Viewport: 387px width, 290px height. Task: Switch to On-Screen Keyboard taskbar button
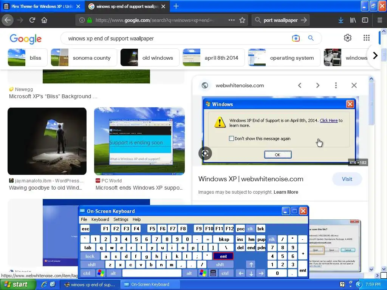[150, 285]
